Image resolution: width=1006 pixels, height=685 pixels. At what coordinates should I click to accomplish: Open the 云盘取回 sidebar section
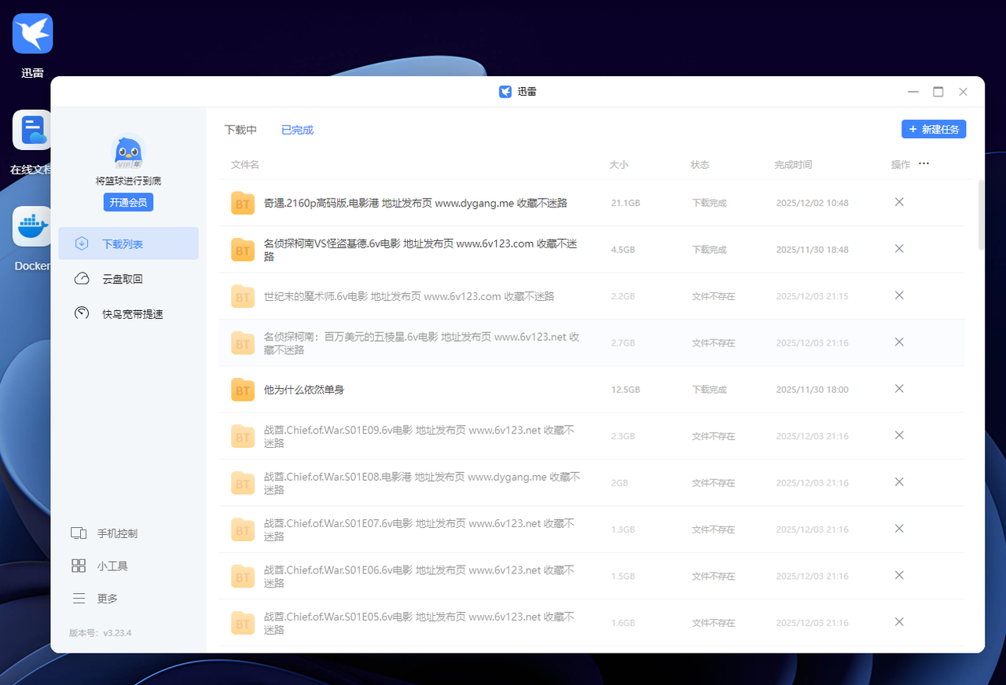point(129,279)
